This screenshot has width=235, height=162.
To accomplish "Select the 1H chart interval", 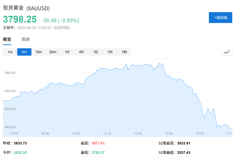I will click(x=67, y=52).
